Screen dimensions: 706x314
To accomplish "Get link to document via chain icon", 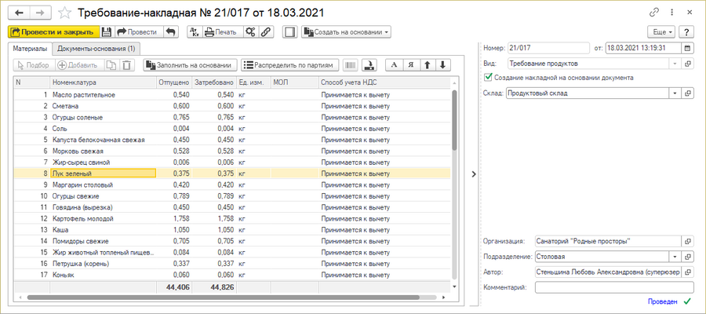I will 653,13.
